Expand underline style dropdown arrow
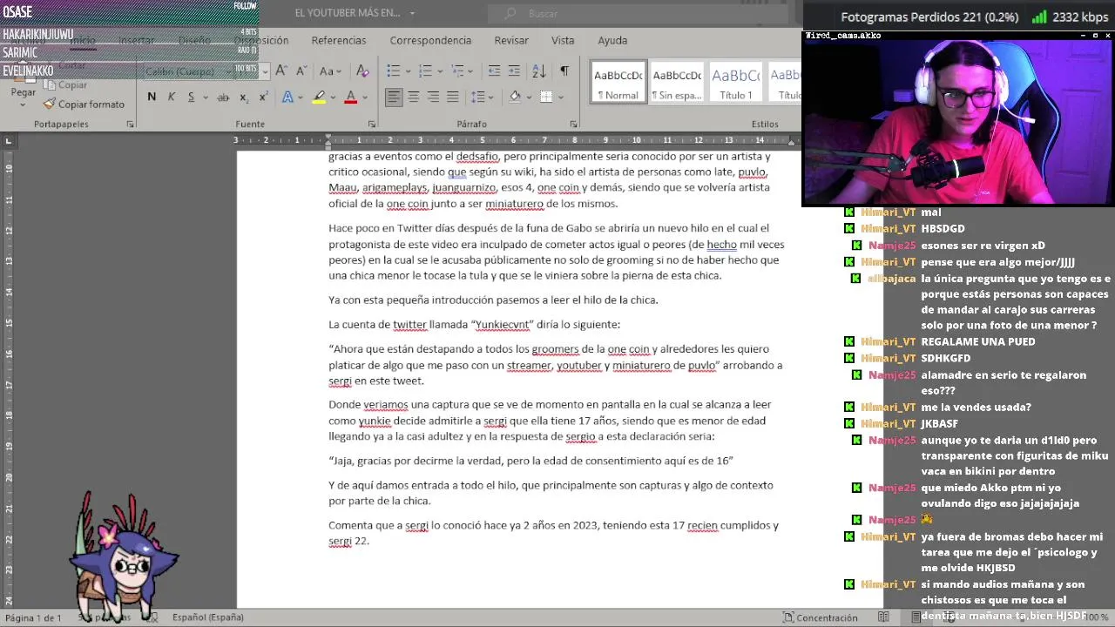Image resolution: width=1115 pixels, height=627 pixels. [204, 98]
